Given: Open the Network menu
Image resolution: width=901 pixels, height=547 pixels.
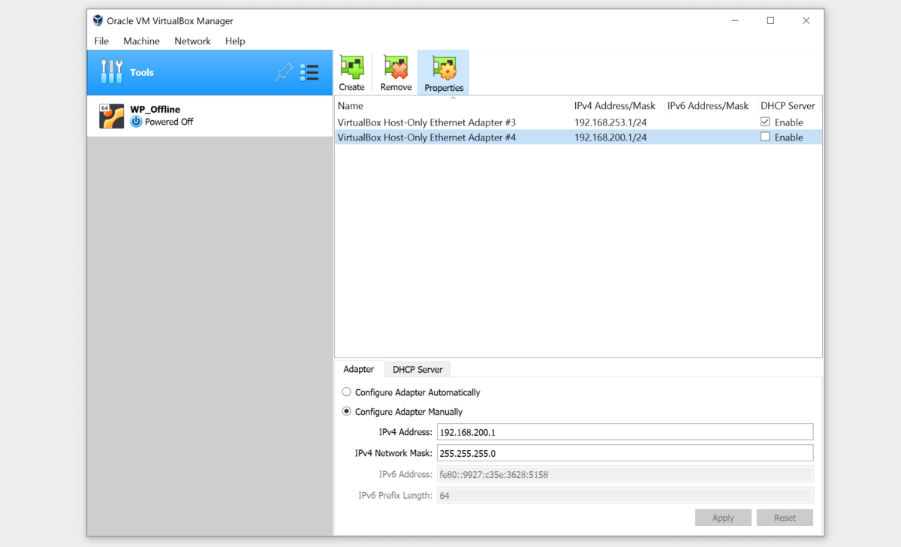Looking at the screenshot, I should [x=192, y=41].
